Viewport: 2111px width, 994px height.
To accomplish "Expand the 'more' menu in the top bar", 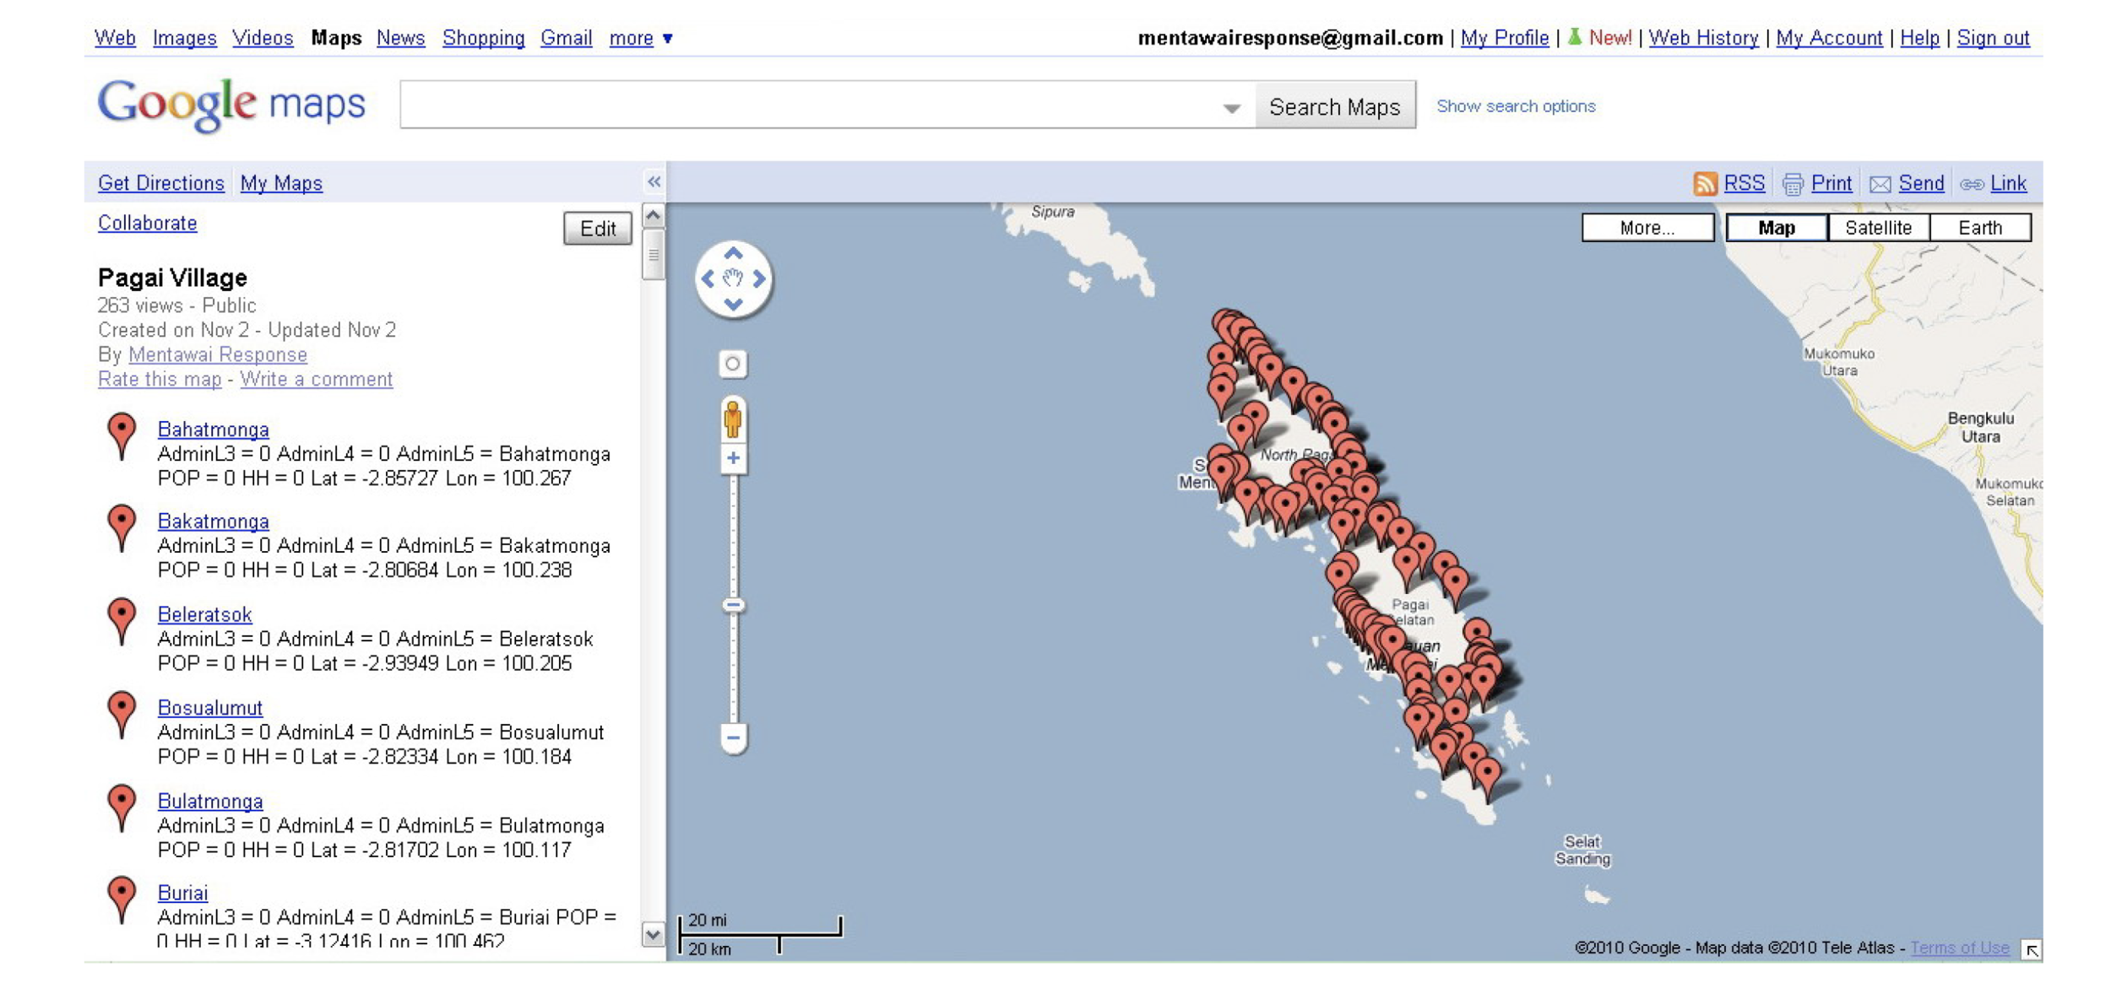I will (641, 38).
